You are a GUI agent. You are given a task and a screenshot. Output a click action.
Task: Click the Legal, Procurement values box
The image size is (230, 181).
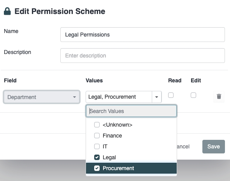(x=119, y=97)
